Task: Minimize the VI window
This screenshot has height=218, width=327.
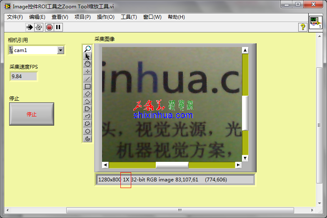Action: coord(287,5)
